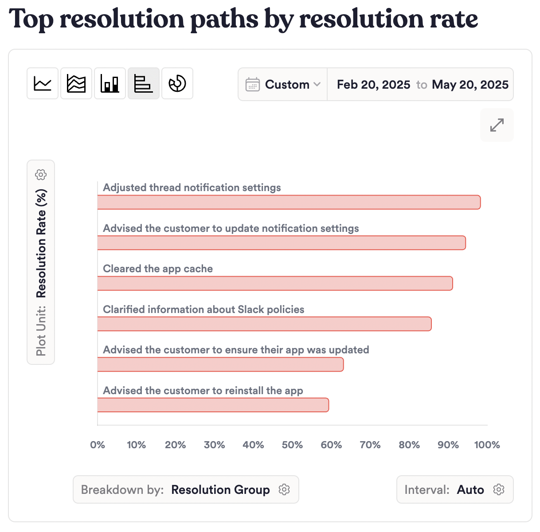Toggle the selected bar chart type off
540x532 pixels.
point(143,83)
